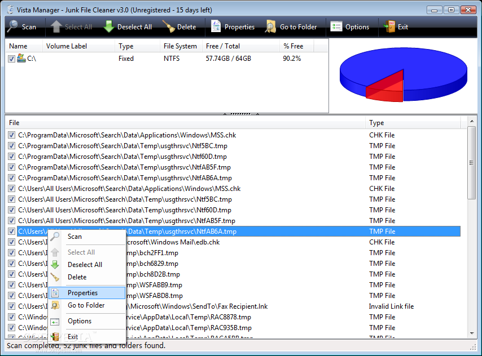Click the application icon in the title bar
This screenshot has height=356, width=482.
tap(11, 10)
